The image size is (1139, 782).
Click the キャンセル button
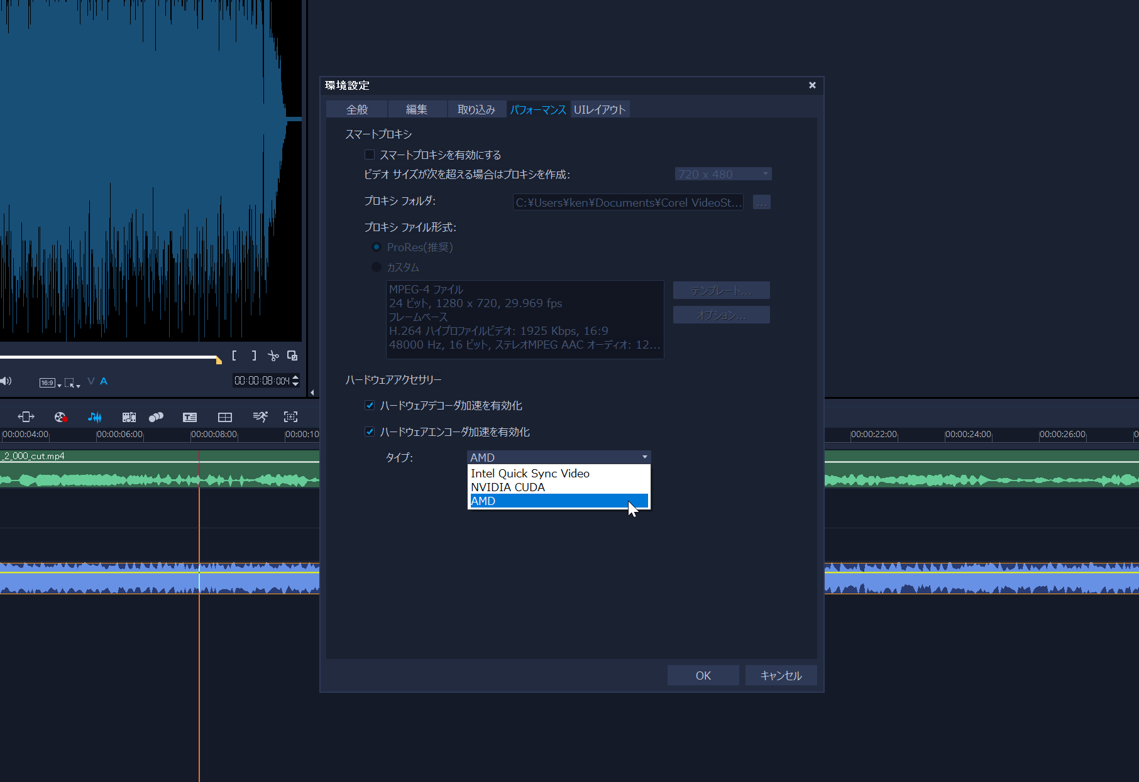pyautogui.click(x=781, y=675)
